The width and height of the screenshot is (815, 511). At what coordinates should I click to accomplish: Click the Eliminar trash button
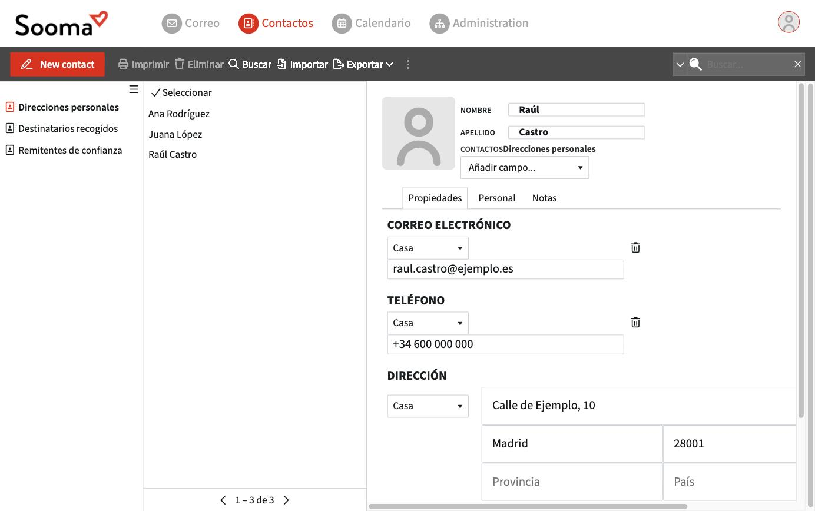coord(199,64)
